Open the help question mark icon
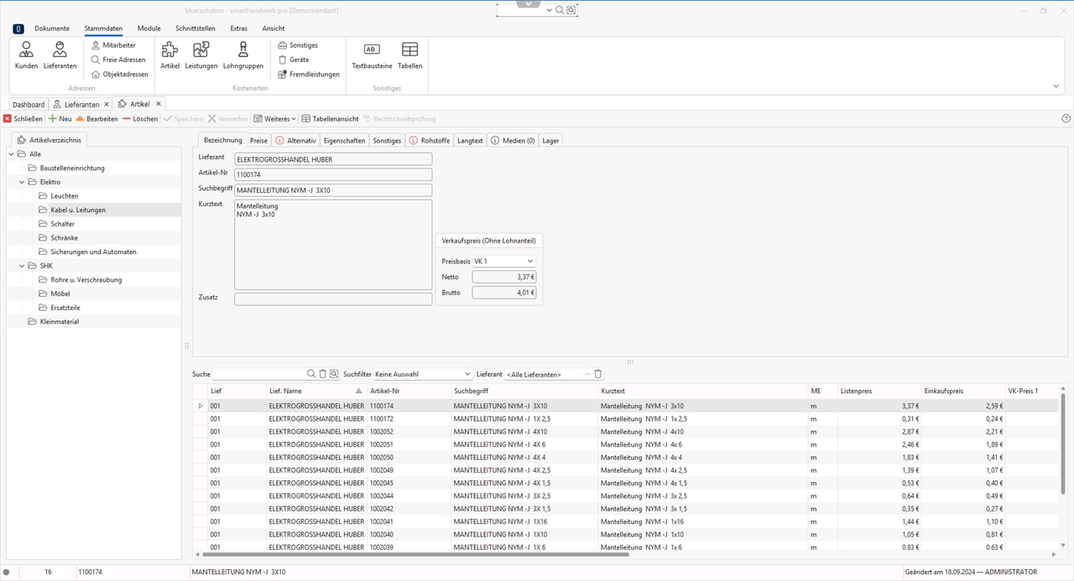This screenshot has height=581, width=1074. pos(1066,119)
